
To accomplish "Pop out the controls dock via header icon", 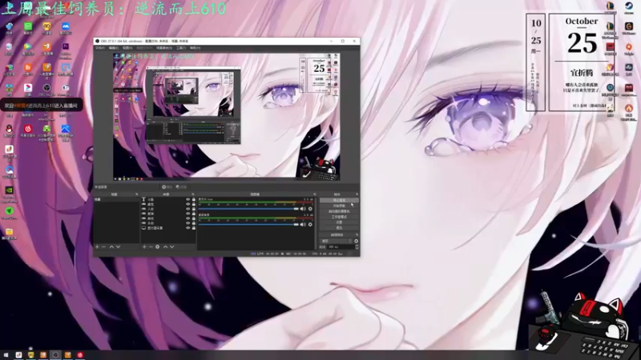I will coord(357,194).
